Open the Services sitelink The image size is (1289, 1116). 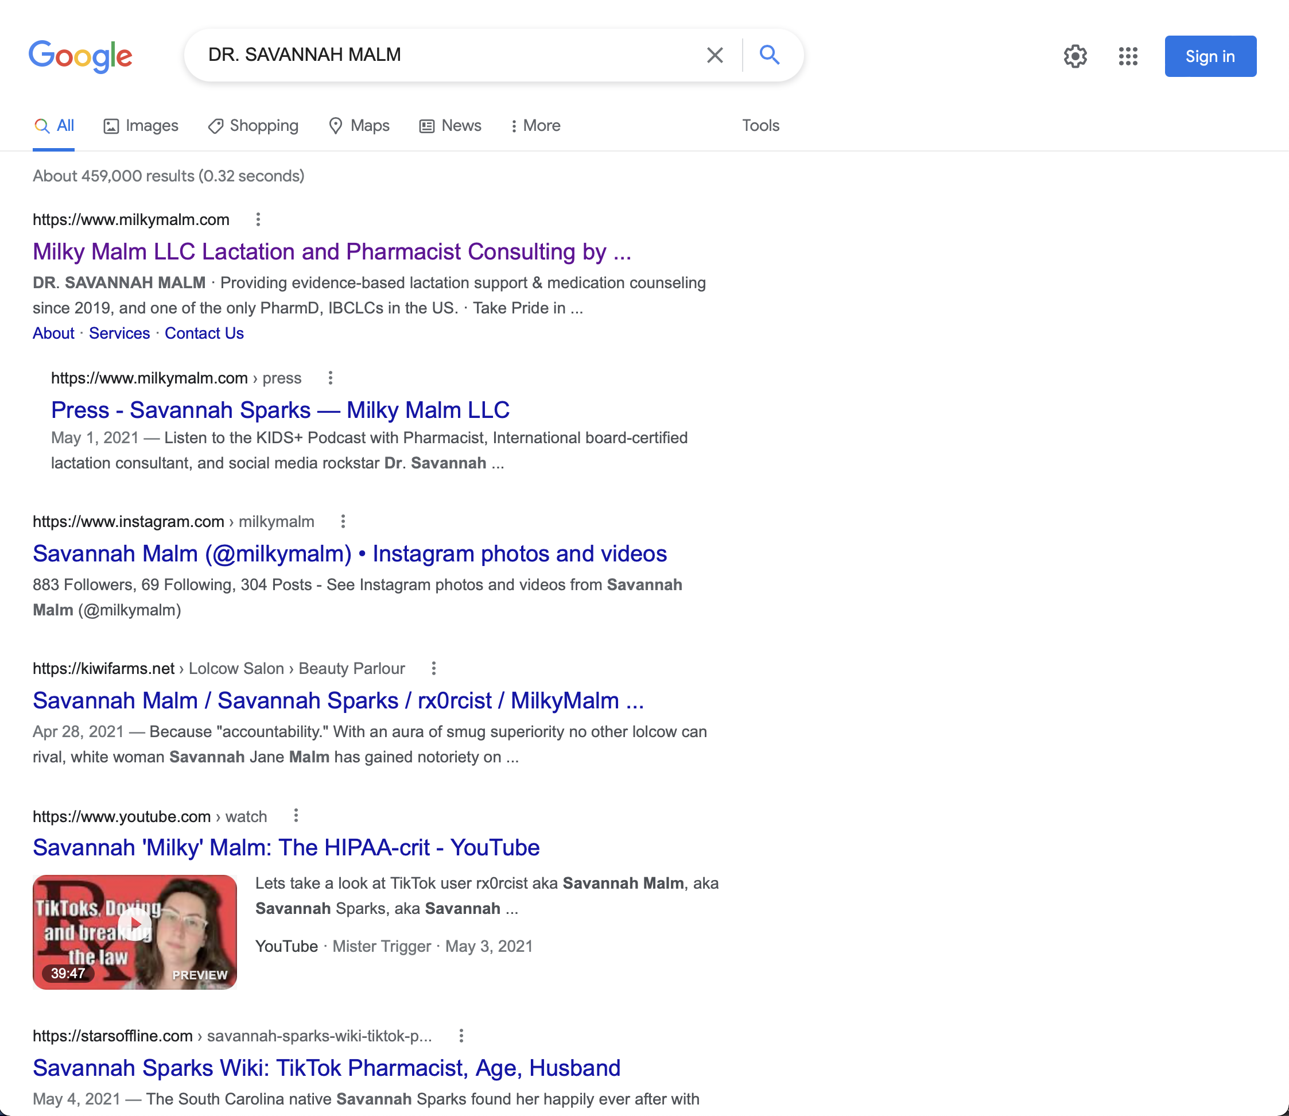coord(119,333)
